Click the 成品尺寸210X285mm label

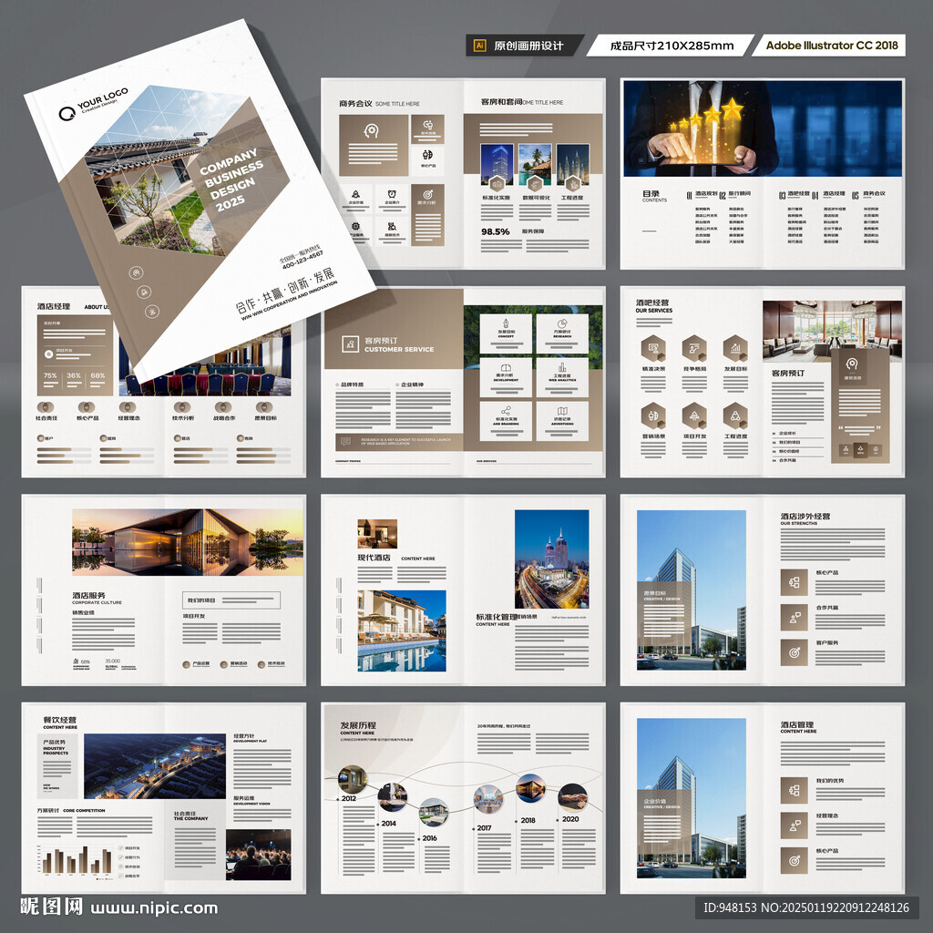tap(672, 46)
